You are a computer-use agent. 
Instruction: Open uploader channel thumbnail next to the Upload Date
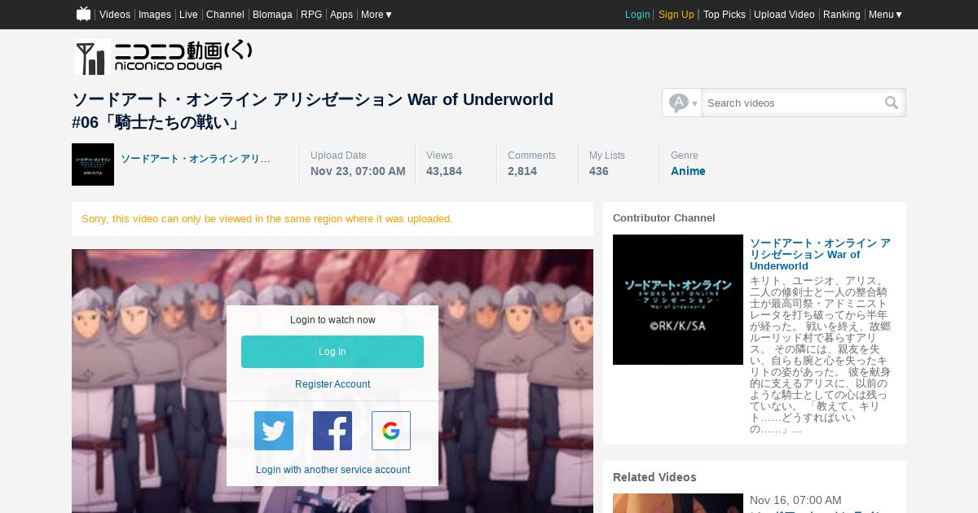[93, 164]
